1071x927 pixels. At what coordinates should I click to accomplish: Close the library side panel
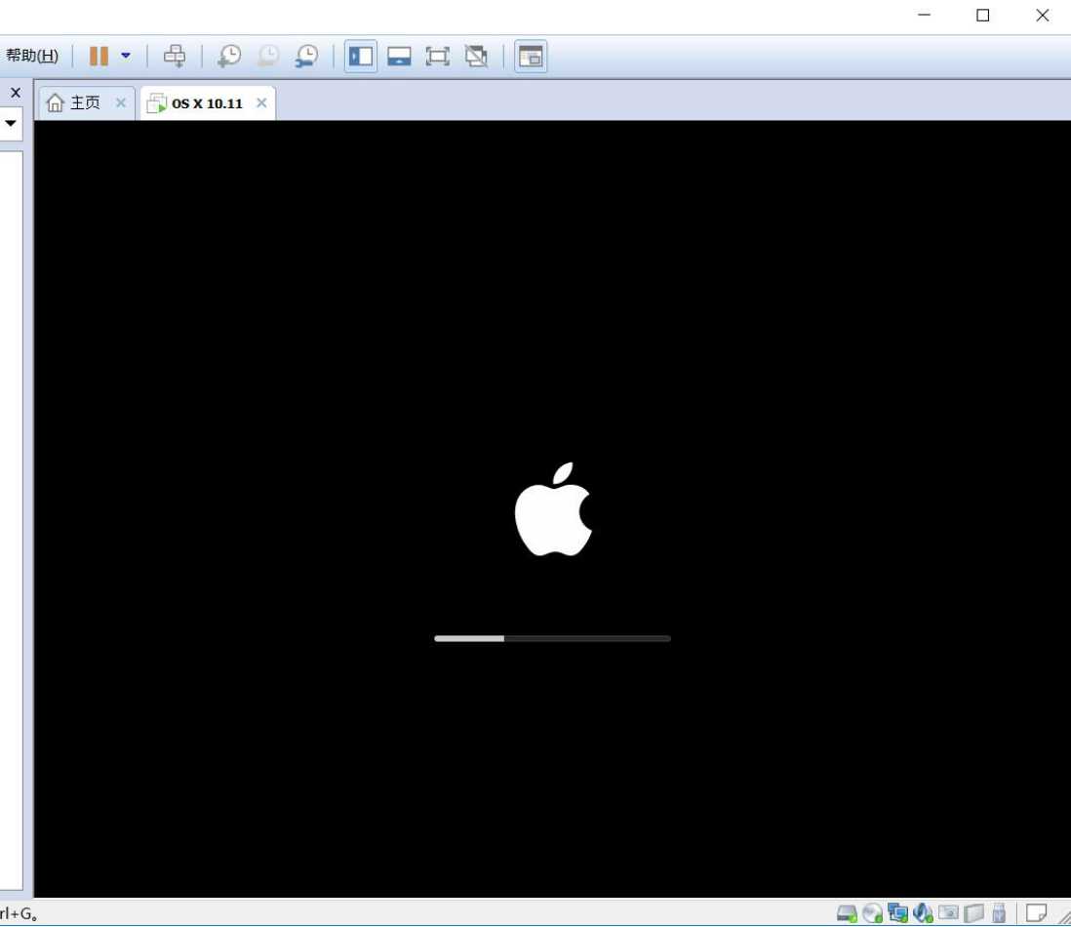pos(16,93)
